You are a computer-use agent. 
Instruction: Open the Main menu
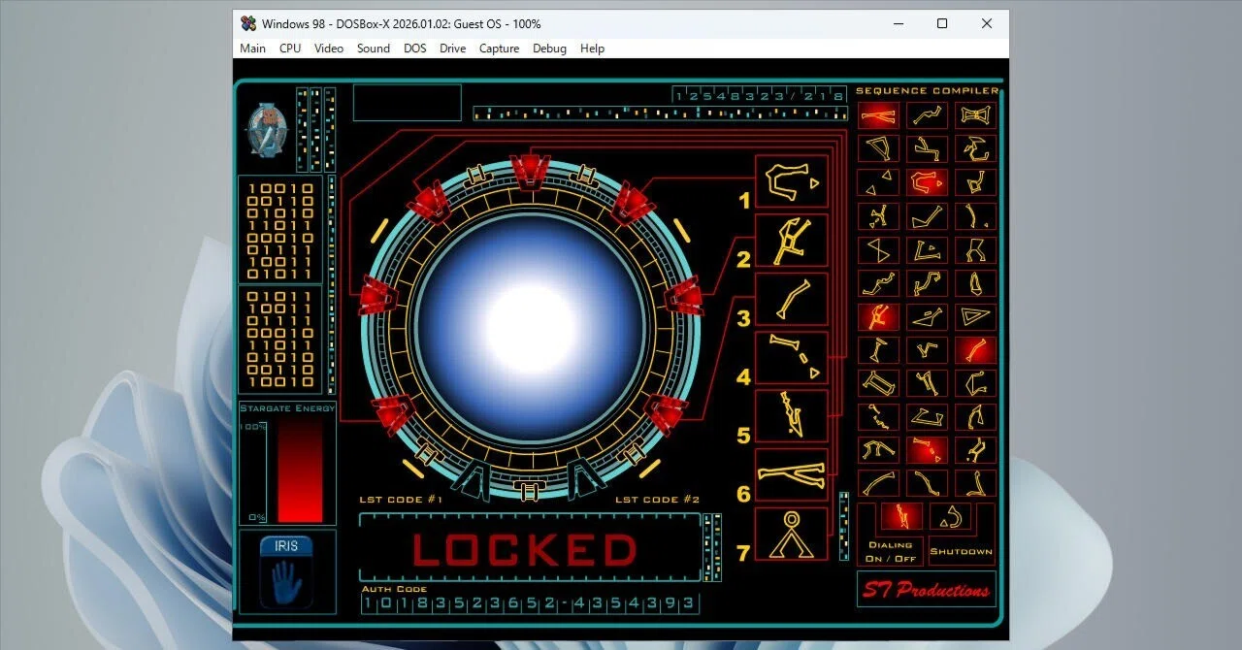253,49
